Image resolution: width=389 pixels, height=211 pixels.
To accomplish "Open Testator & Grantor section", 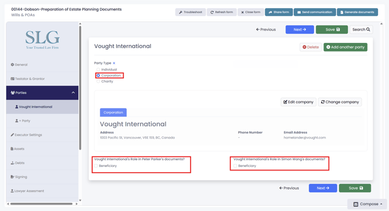I will pyautogui.click(x=42, y=79).
